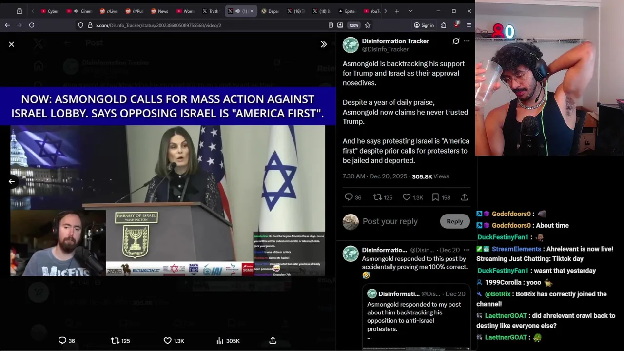Open the Grok icon on the post
This screenshot has height=351, width=624.
pos(456,41)
